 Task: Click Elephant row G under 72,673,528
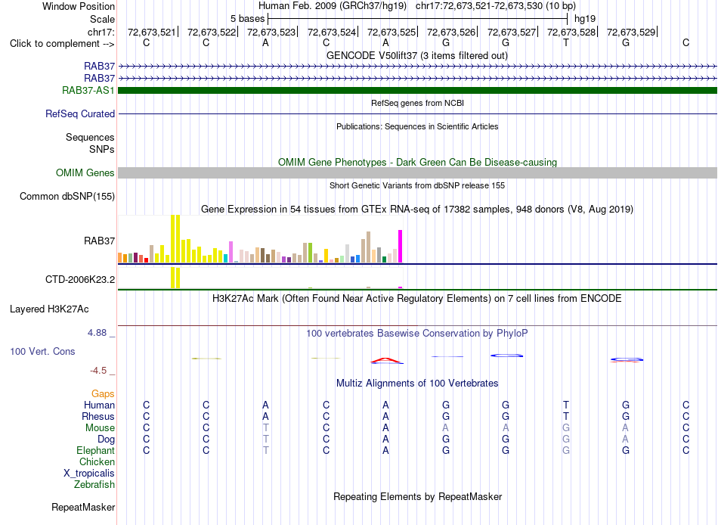[566, 450]
